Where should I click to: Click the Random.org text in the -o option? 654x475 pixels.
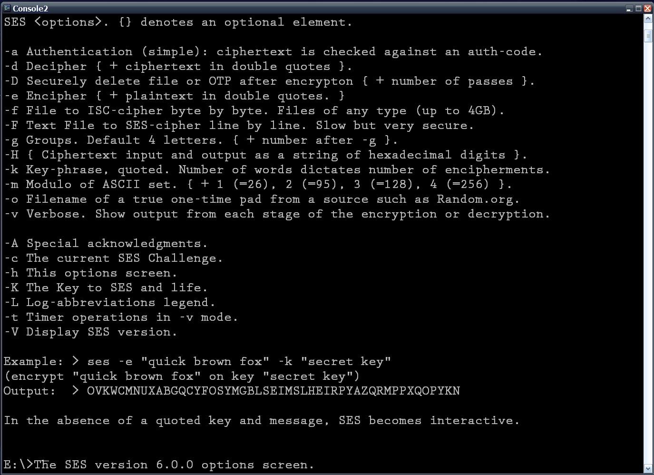pyautogui.click(x=476, y=199)
